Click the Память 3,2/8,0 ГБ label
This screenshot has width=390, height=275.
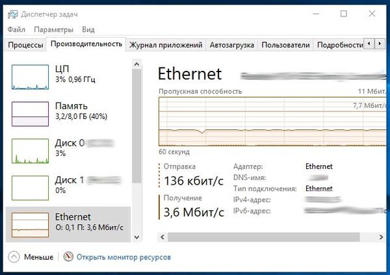point(81,111)
